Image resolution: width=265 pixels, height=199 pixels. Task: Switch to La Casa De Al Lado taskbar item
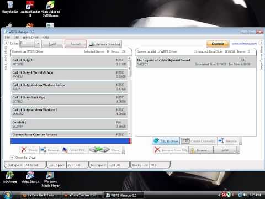tap(40, 195)
